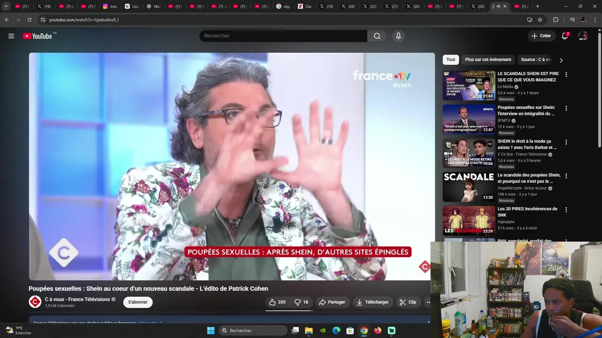Like the video with the thumbs-up button
This screenshot has height=338, width=602.
pos(277,302)
